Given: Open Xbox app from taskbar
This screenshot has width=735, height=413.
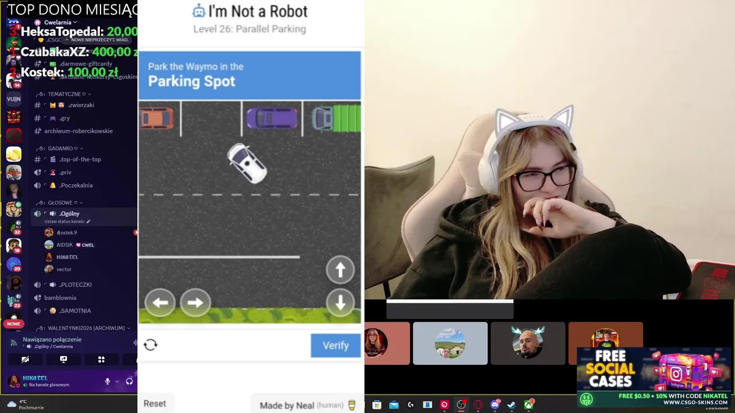Looking at the screenshot, I should coord(528,405).
